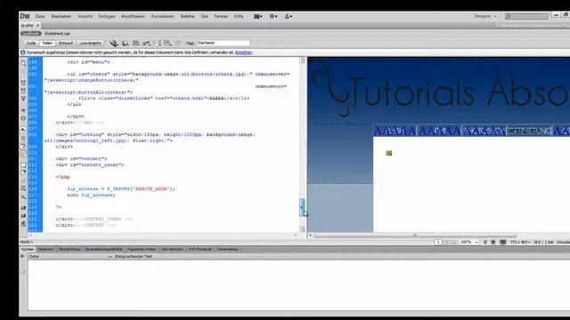The width and height of the screenshot is (570, 320).
Task: Select the FTP-Protokoll tab in results panel
Action: click(199, 249)
